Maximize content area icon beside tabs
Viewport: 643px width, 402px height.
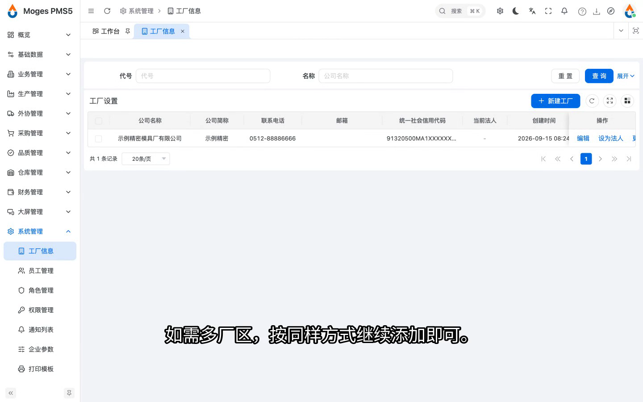(x=636, y=31)
